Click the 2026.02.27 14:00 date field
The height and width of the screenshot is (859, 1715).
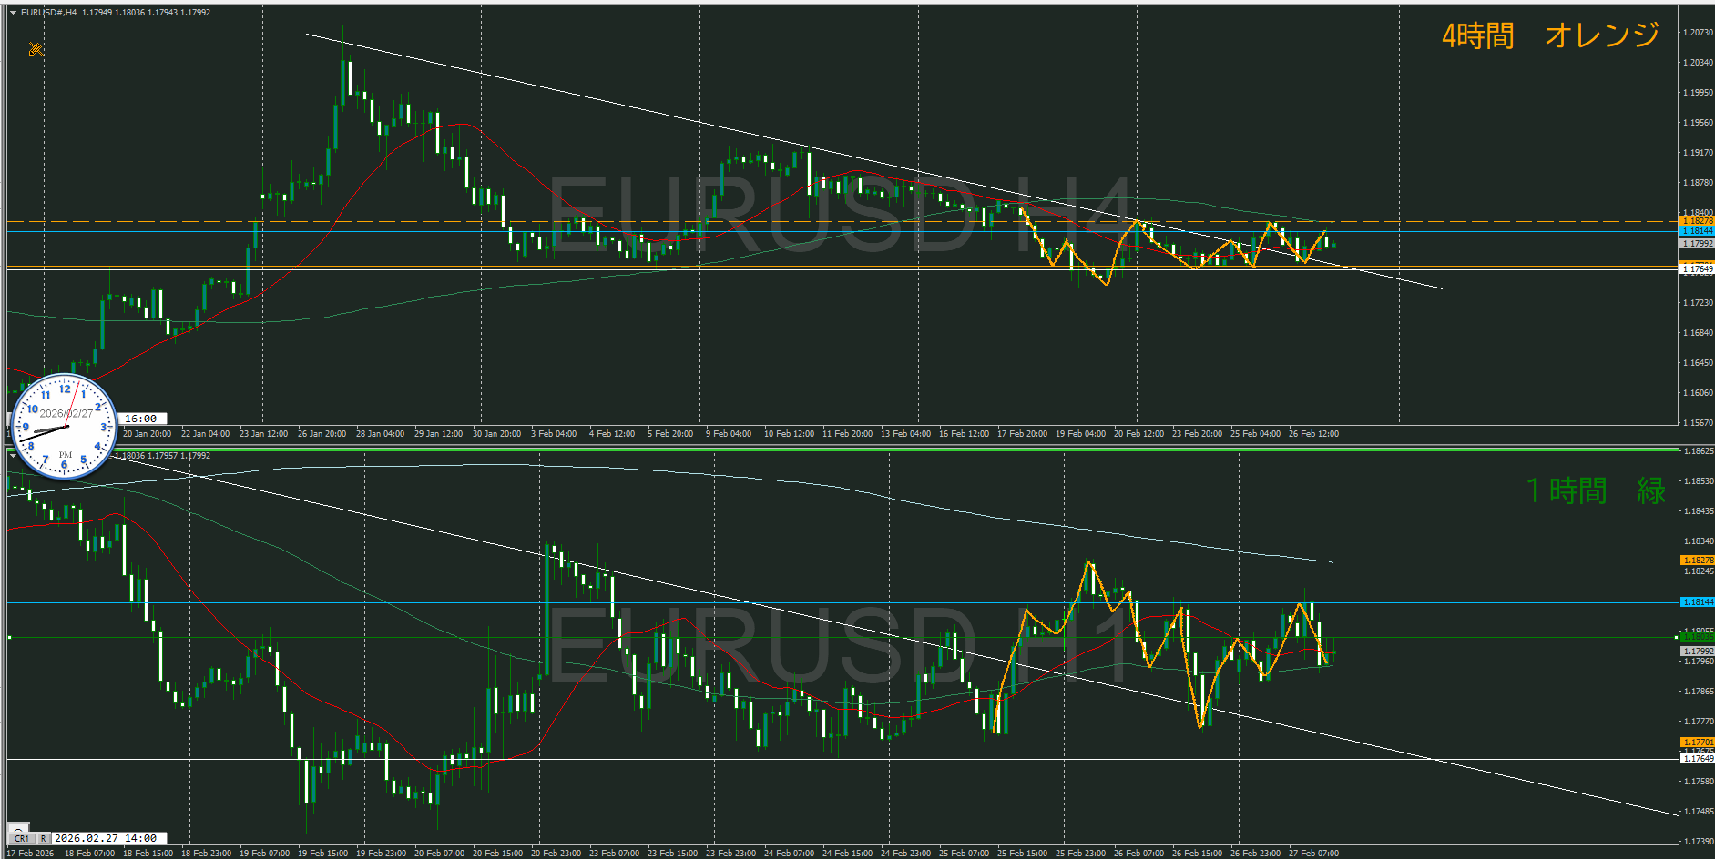(106, 838)
